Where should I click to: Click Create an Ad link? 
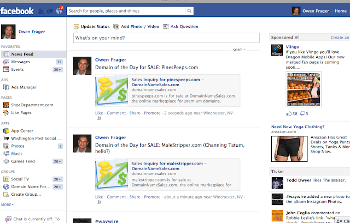click(x=340, y=38)
